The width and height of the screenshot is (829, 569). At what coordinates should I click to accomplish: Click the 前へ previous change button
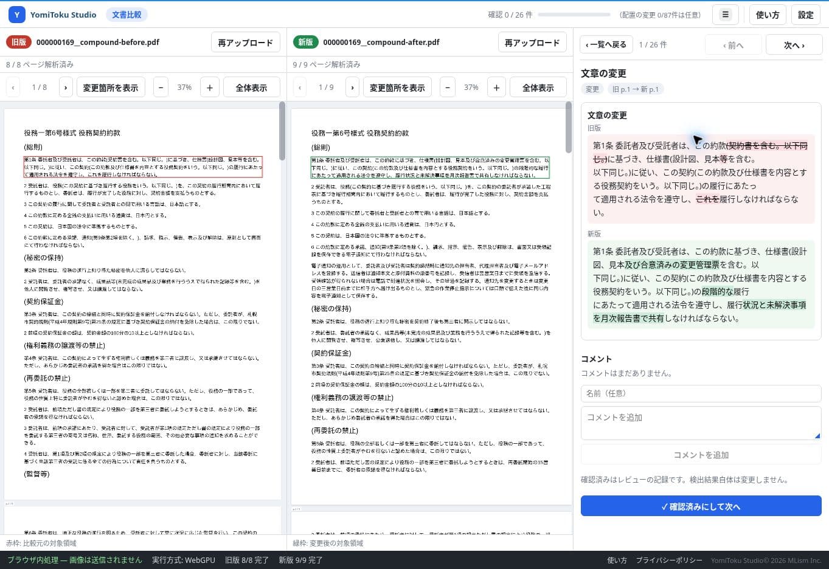(733, 45)
